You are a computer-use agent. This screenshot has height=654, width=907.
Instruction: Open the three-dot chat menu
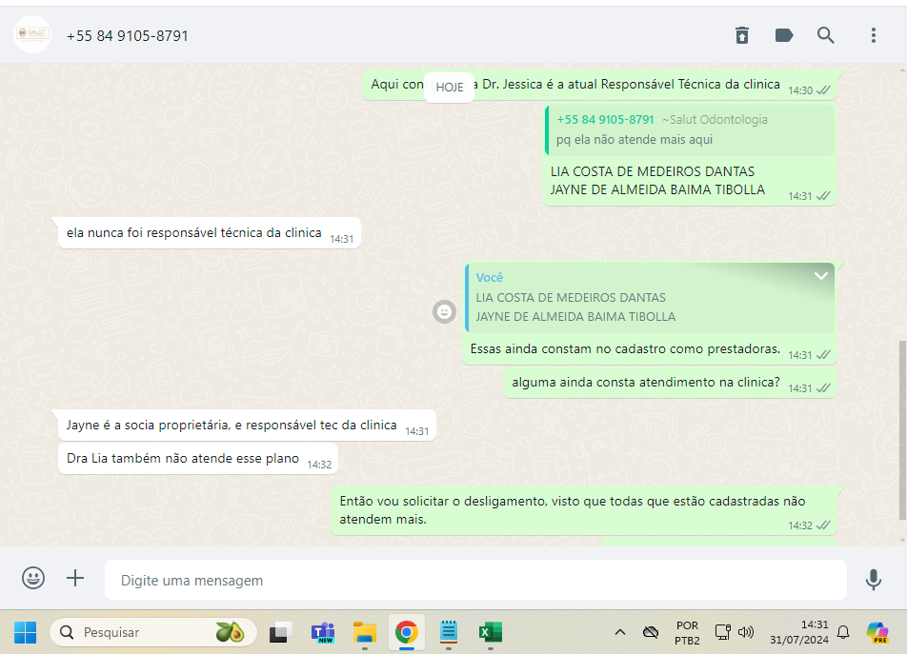[x=874, y=35]
